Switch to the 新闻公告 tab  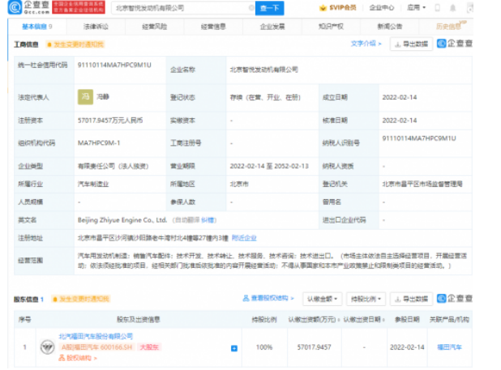pos(389,27)
